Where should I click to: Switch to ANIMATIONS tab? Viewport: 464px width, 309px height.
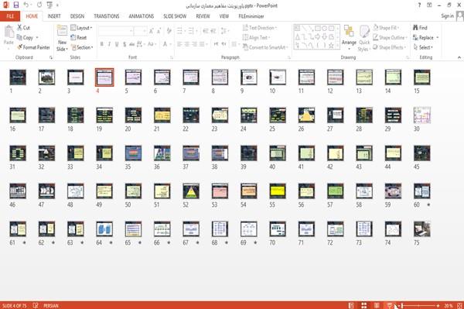[142, 16]
